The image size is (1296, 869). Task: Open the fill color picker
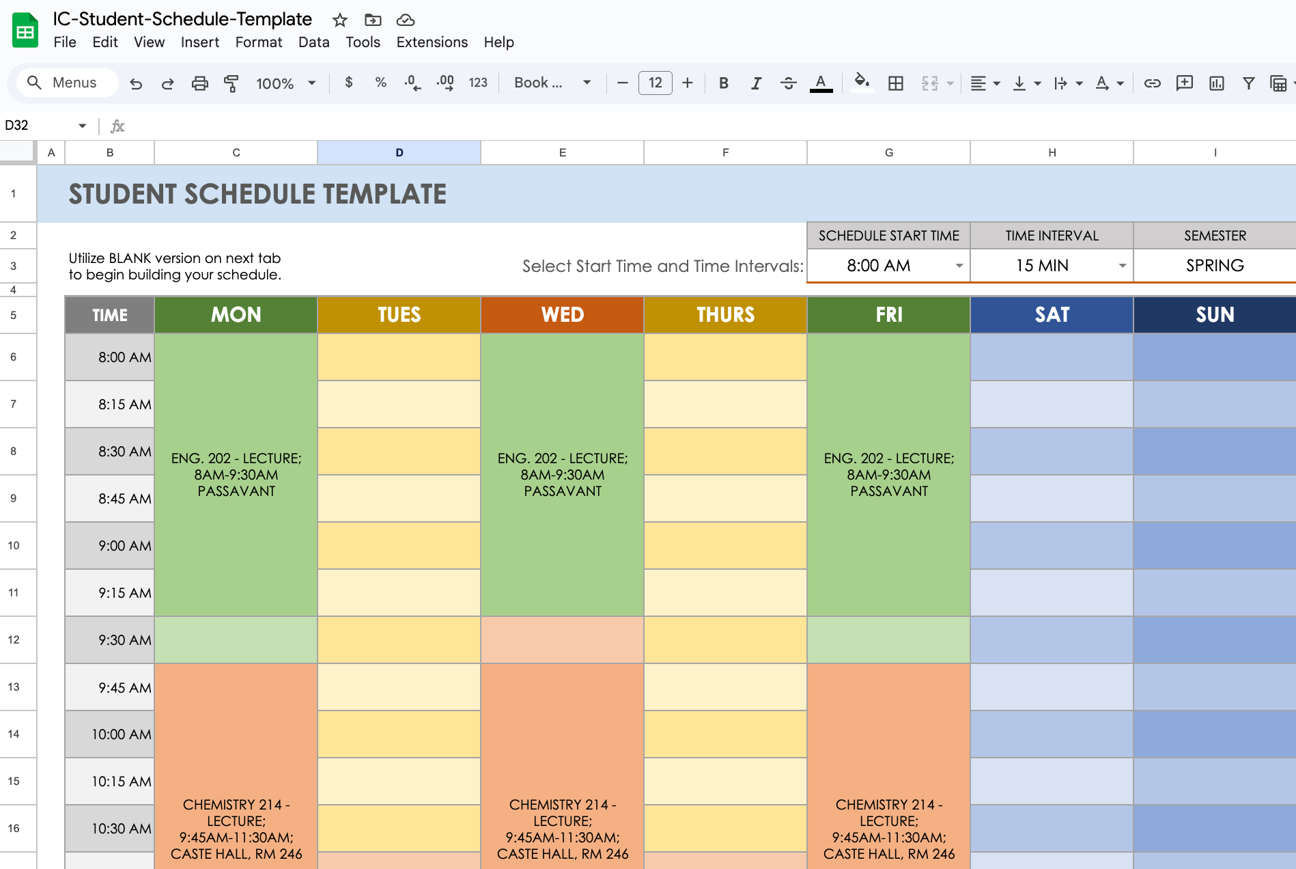tap(862, 83)
